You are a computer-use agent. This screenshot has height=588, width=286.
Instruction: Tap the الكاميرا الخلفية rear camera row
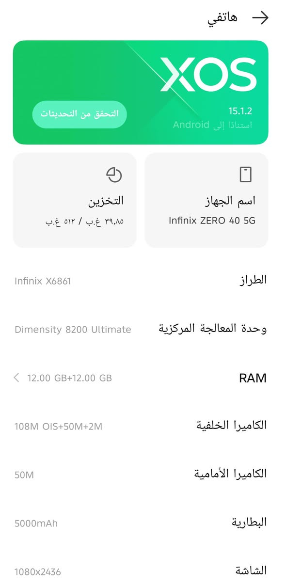(143, 425)
